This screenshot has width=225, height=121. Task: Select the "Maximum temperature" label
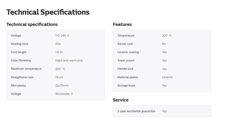(x=26, y=69)
